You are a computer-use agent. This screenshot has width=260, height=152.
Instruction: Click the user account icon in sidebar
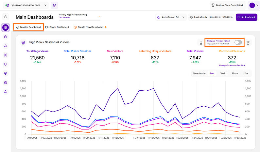(x=6, y=92)
